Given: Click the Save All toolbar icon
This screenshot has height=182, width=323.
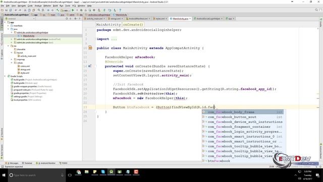Looking at the screenshot, I should click(7, 10).
